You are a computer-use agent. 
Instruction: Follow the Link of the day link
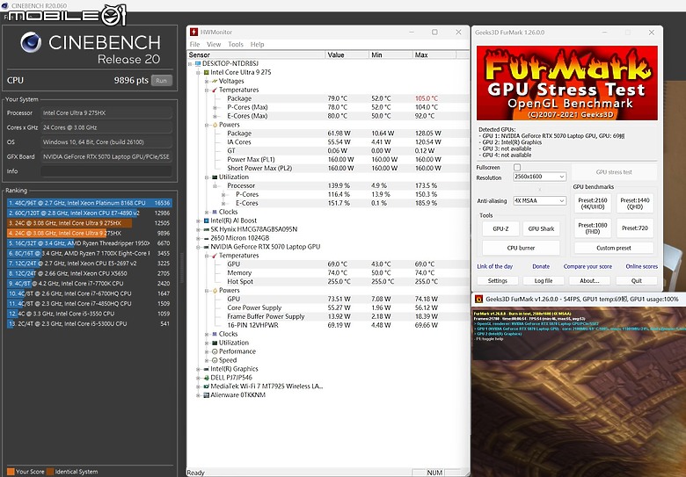pyautogui.click(x=495, y=266)
